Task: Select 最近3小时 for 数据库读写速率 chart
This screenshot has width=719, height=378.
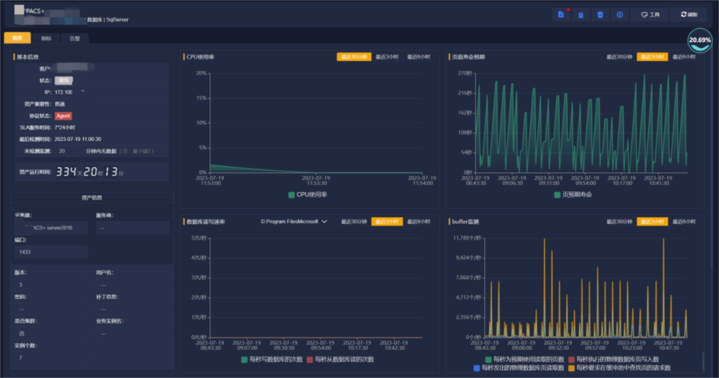Action: [x=387, y=222]
